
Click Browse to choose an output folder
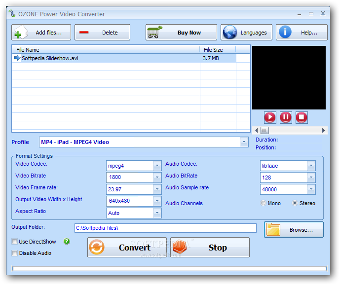coord(294,230)
